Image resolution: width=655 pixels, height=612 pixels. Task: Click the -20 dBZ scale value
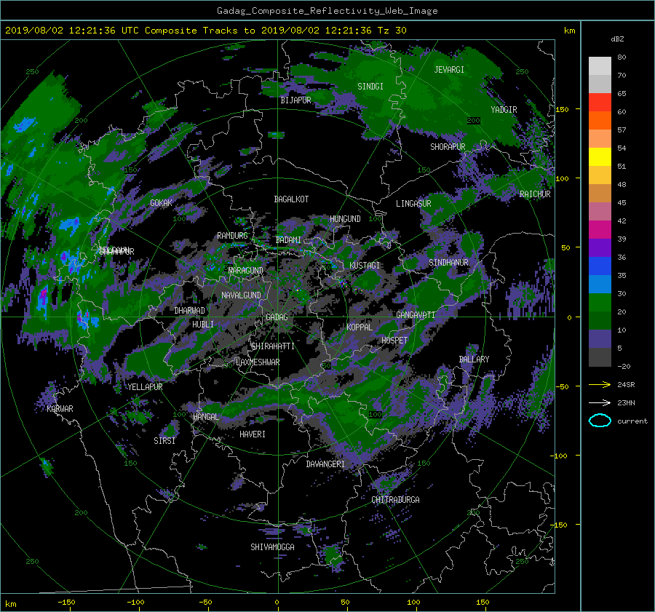[x=624, y=367]
